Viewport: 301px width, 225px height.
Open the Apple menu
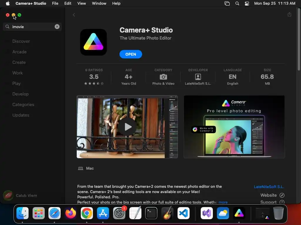coord(8,3)
